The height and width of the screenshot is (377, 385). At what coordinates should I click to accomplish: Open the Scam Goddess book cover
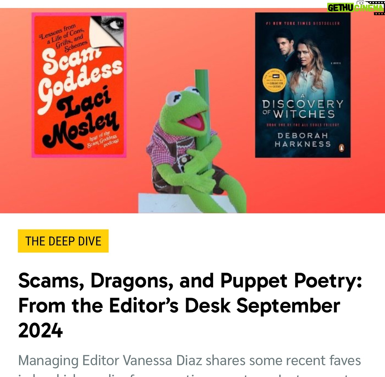pos(79,85)
